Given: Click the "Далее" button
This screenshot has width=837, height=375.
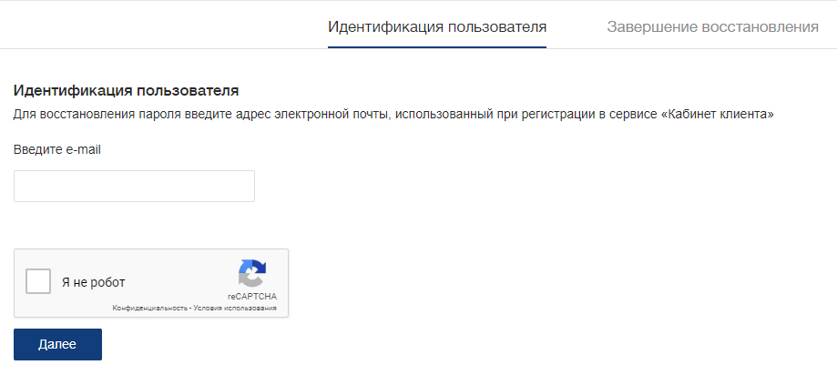Looking at the screenshot, I should coord(57,345).
